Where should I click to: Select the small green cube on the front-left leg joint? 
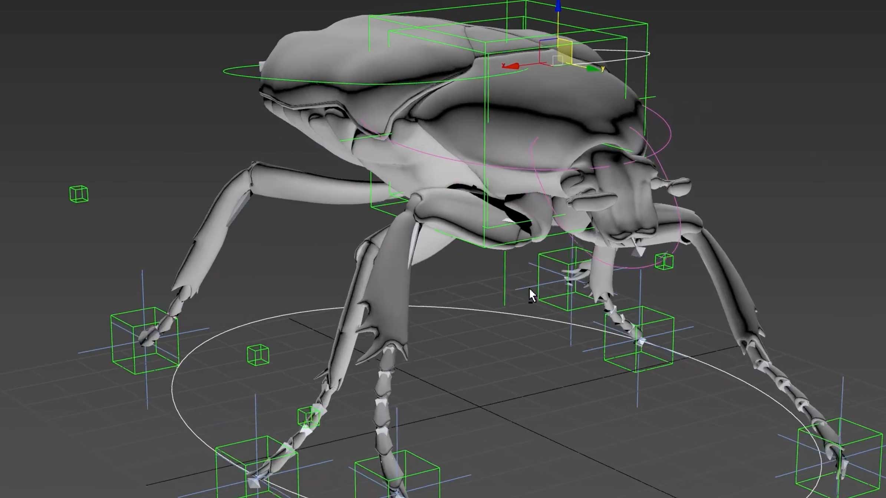[309, 417]
